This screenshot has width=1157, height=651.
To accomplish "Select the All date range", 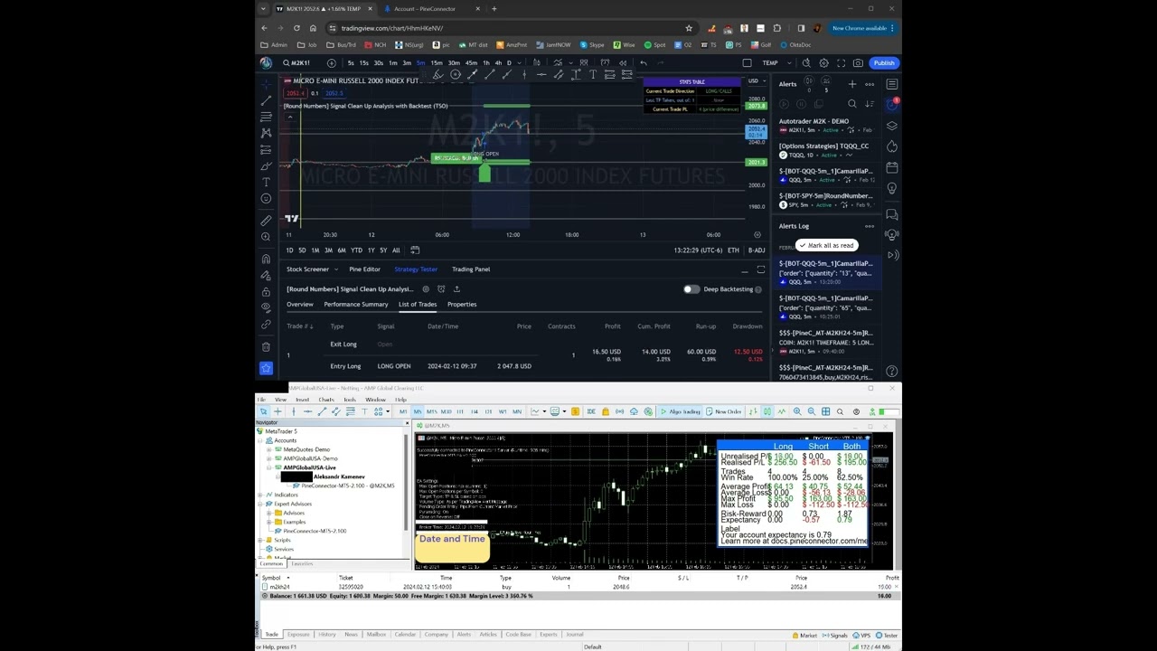I will [x=396, y=250].
